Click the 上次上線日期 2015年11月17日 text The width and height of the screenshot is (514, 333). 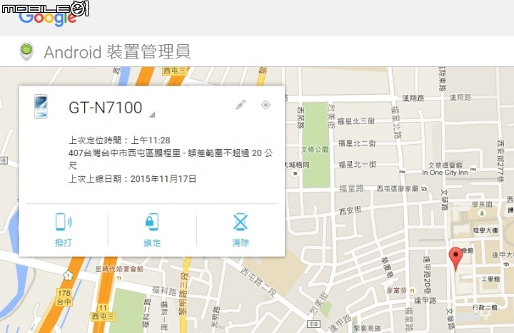pyautogui.click(x=132, y=179)
